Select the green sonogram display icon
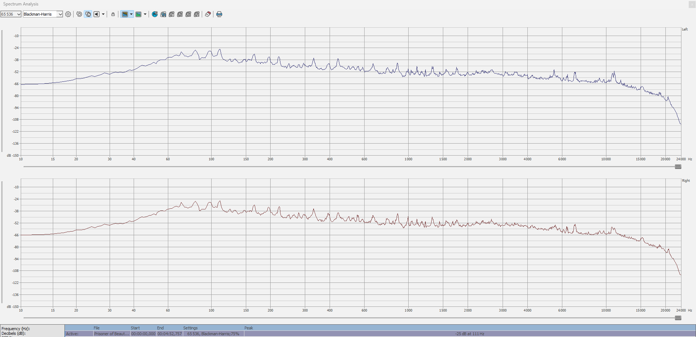This screenshot has width=696, height=337. point(138,14)
